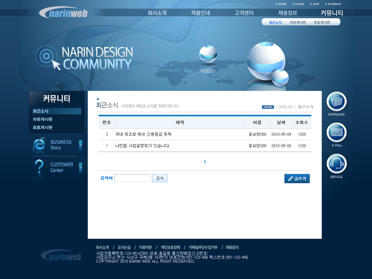Viewport: 372px width, 279px height.
Task: Click the HOME breadcrumb badge
Action: pos(267,107)
